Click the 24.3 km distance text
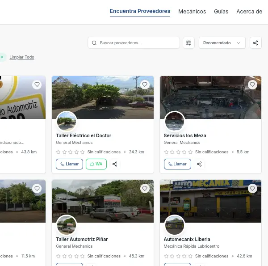This screenshot has height=266, width=268. (137, 152)
